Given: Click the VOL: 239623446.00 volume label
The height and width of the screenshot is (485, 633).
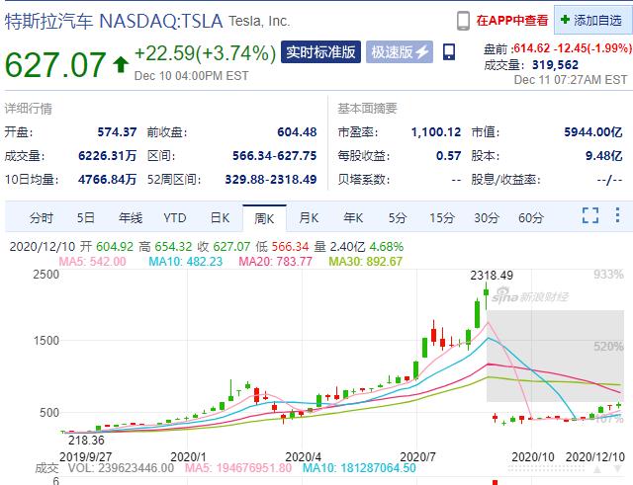Looking at the screenshot, I should tap(121, 467).
